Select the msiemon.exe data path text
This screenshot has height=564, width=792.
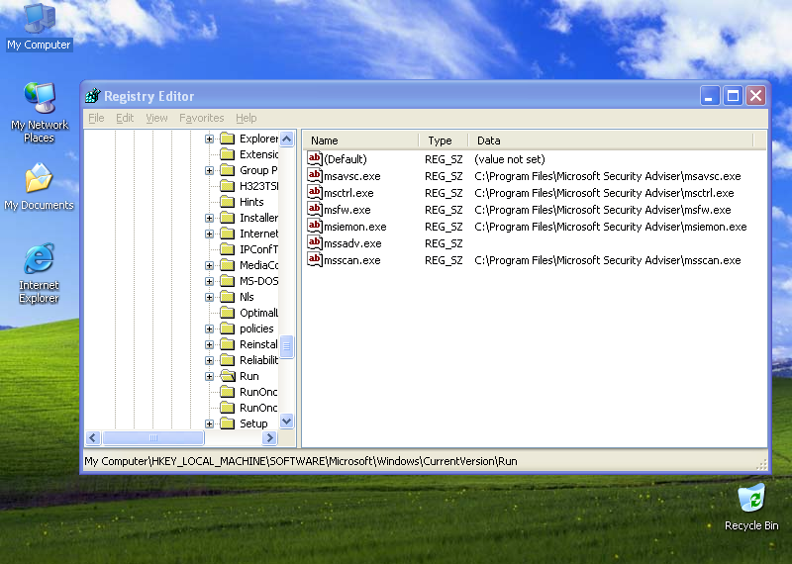[610, 227]
